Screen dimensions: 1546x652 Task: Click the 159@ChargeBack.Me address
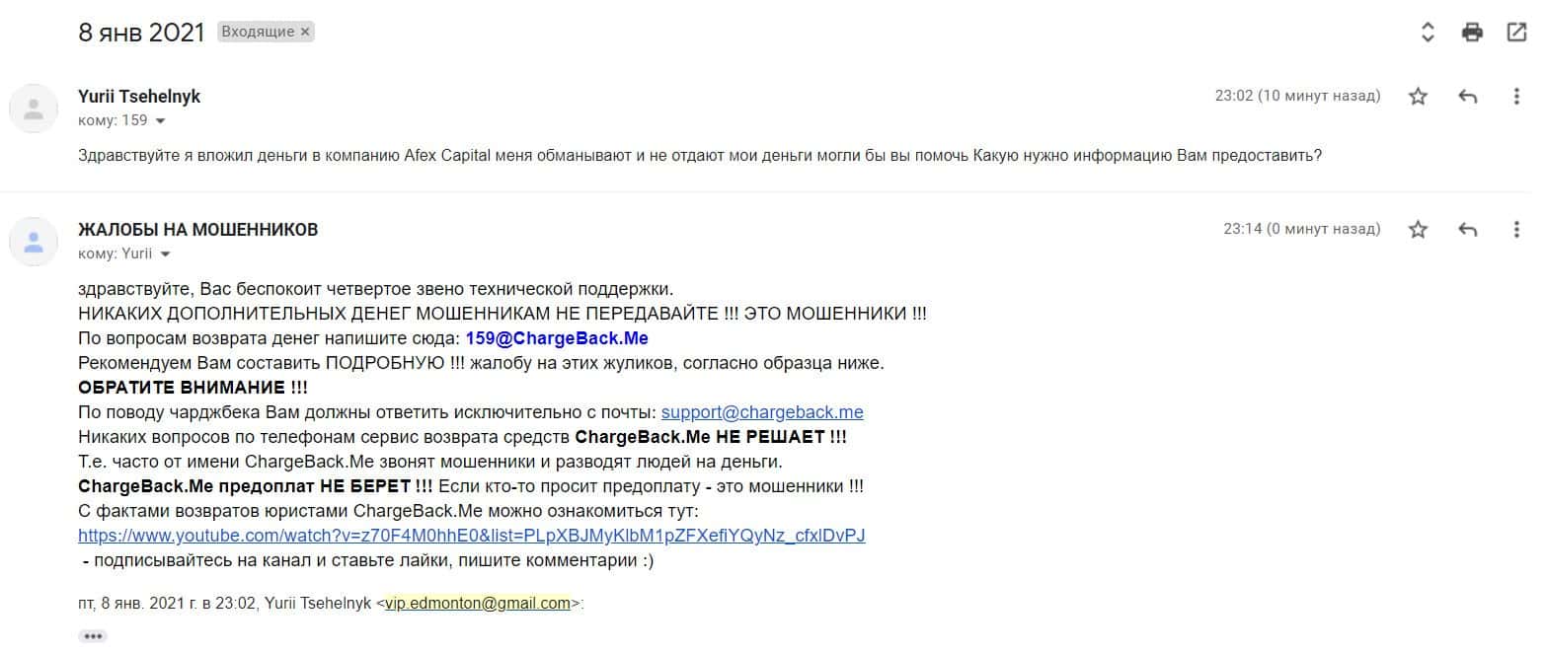tap(557, 338)
